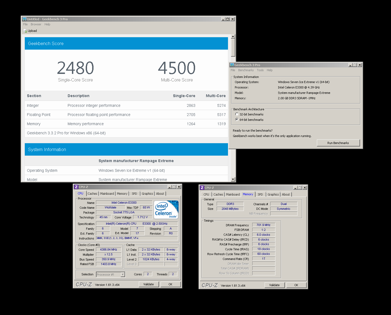
Task: Select 64-bit benchmarks radio button
Action: click(237, 120)
